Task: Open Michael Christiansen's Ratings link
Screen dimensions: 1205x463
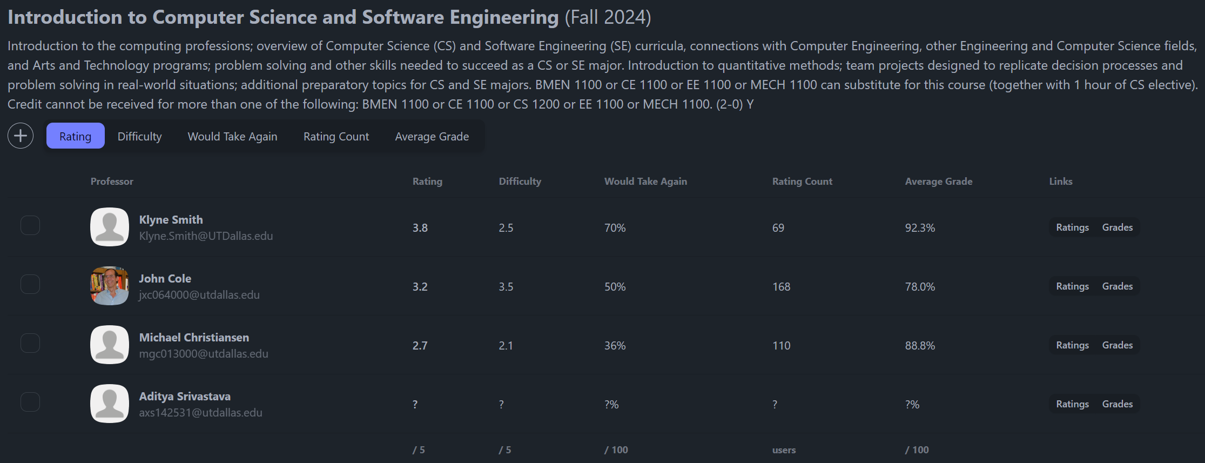Action: 1072,345
